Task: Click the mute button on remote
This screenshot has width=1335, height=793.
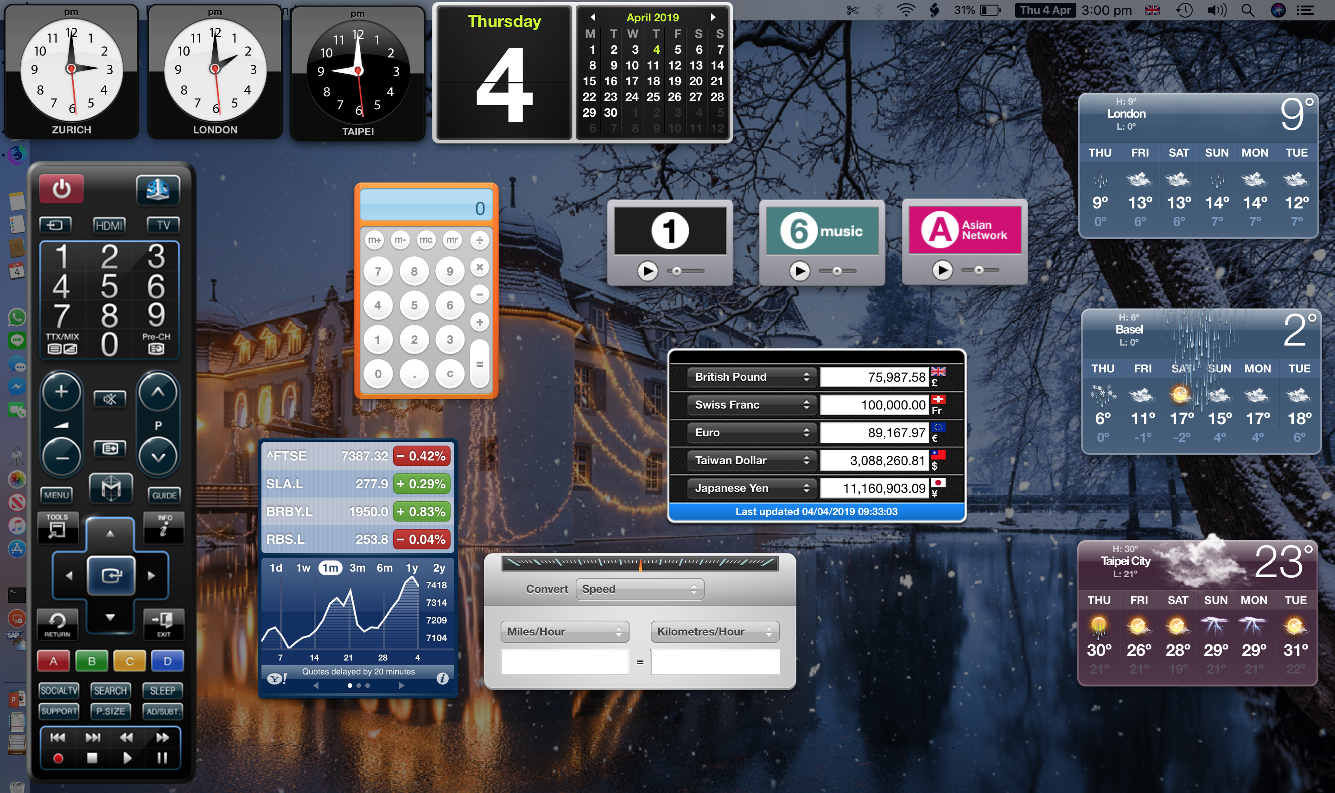Action: (109, 399)
